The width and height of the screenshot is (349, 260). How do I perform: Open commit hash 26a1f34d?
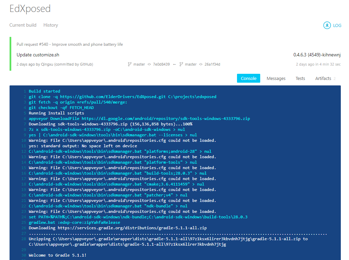pos(212,64)
